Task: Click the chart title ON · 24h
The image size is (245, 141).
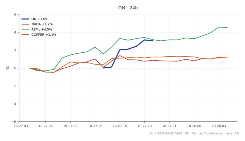Action: pos(128,8)
